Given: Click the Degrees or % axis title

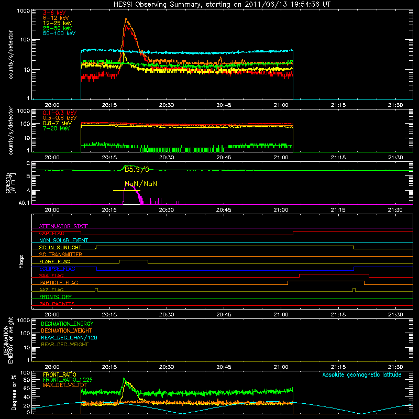Looking at the screenshot, I should coord(14,392).
